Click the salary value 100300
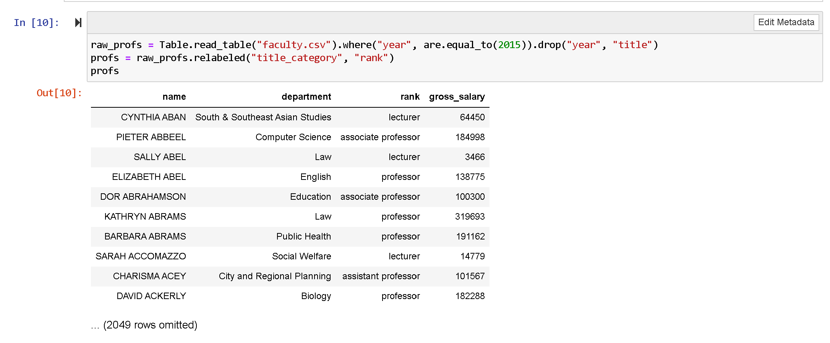Viewport: 830px width, 343px height. click(470, 197)
